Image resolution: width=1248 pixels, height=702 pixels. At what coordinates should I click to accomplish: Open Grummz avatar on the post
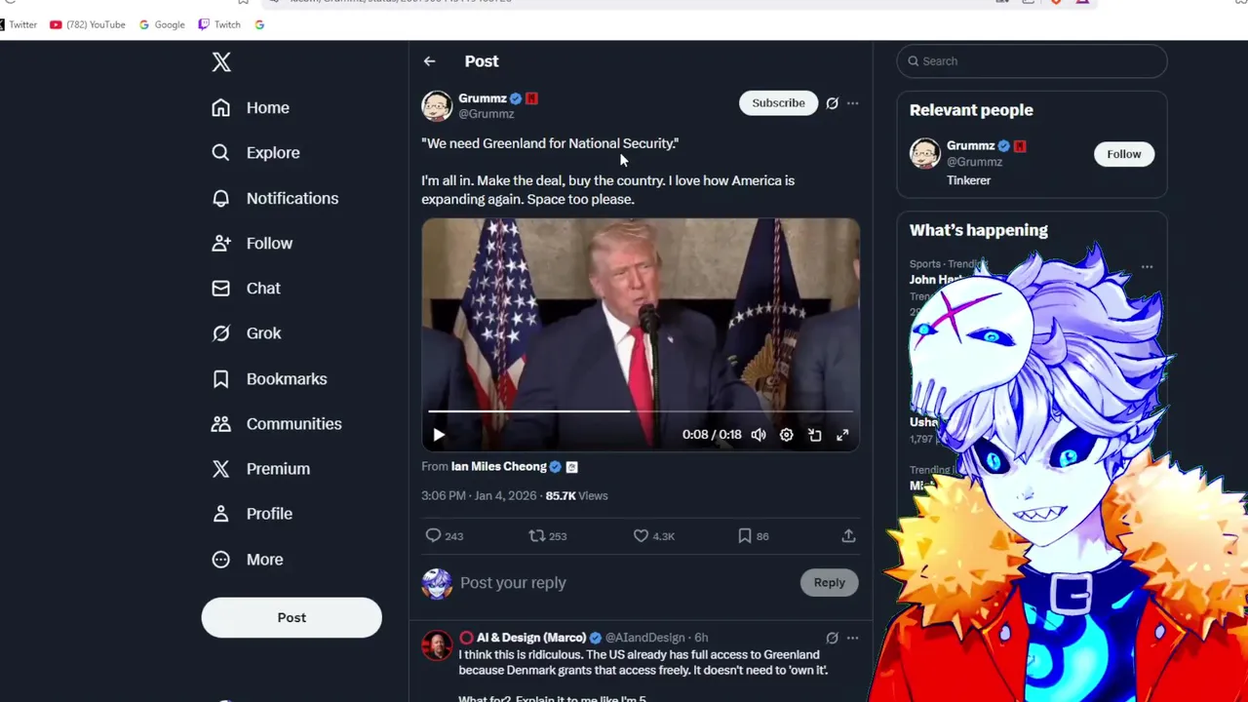pos(437,105)
